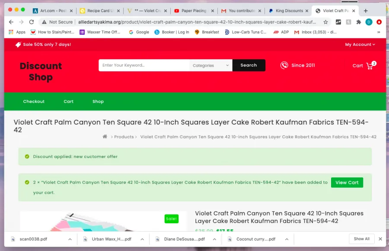Viewport: 389px width, 251px height.
Task: Open the Breakfast bookmark
Action: pyautogui.click(x=207, y=32)
